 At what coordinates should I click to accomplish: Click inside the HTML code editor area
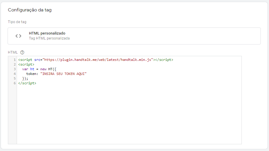pyautogui.click(x=129, y=100)
